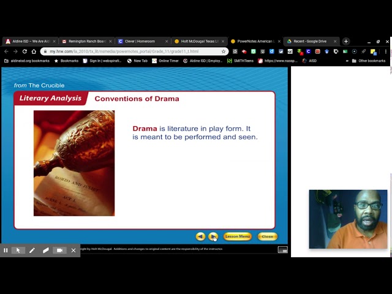392x294 pixels.
Task: Click the bold word 'Drama' in the slide
Action: tap(145, 129)
